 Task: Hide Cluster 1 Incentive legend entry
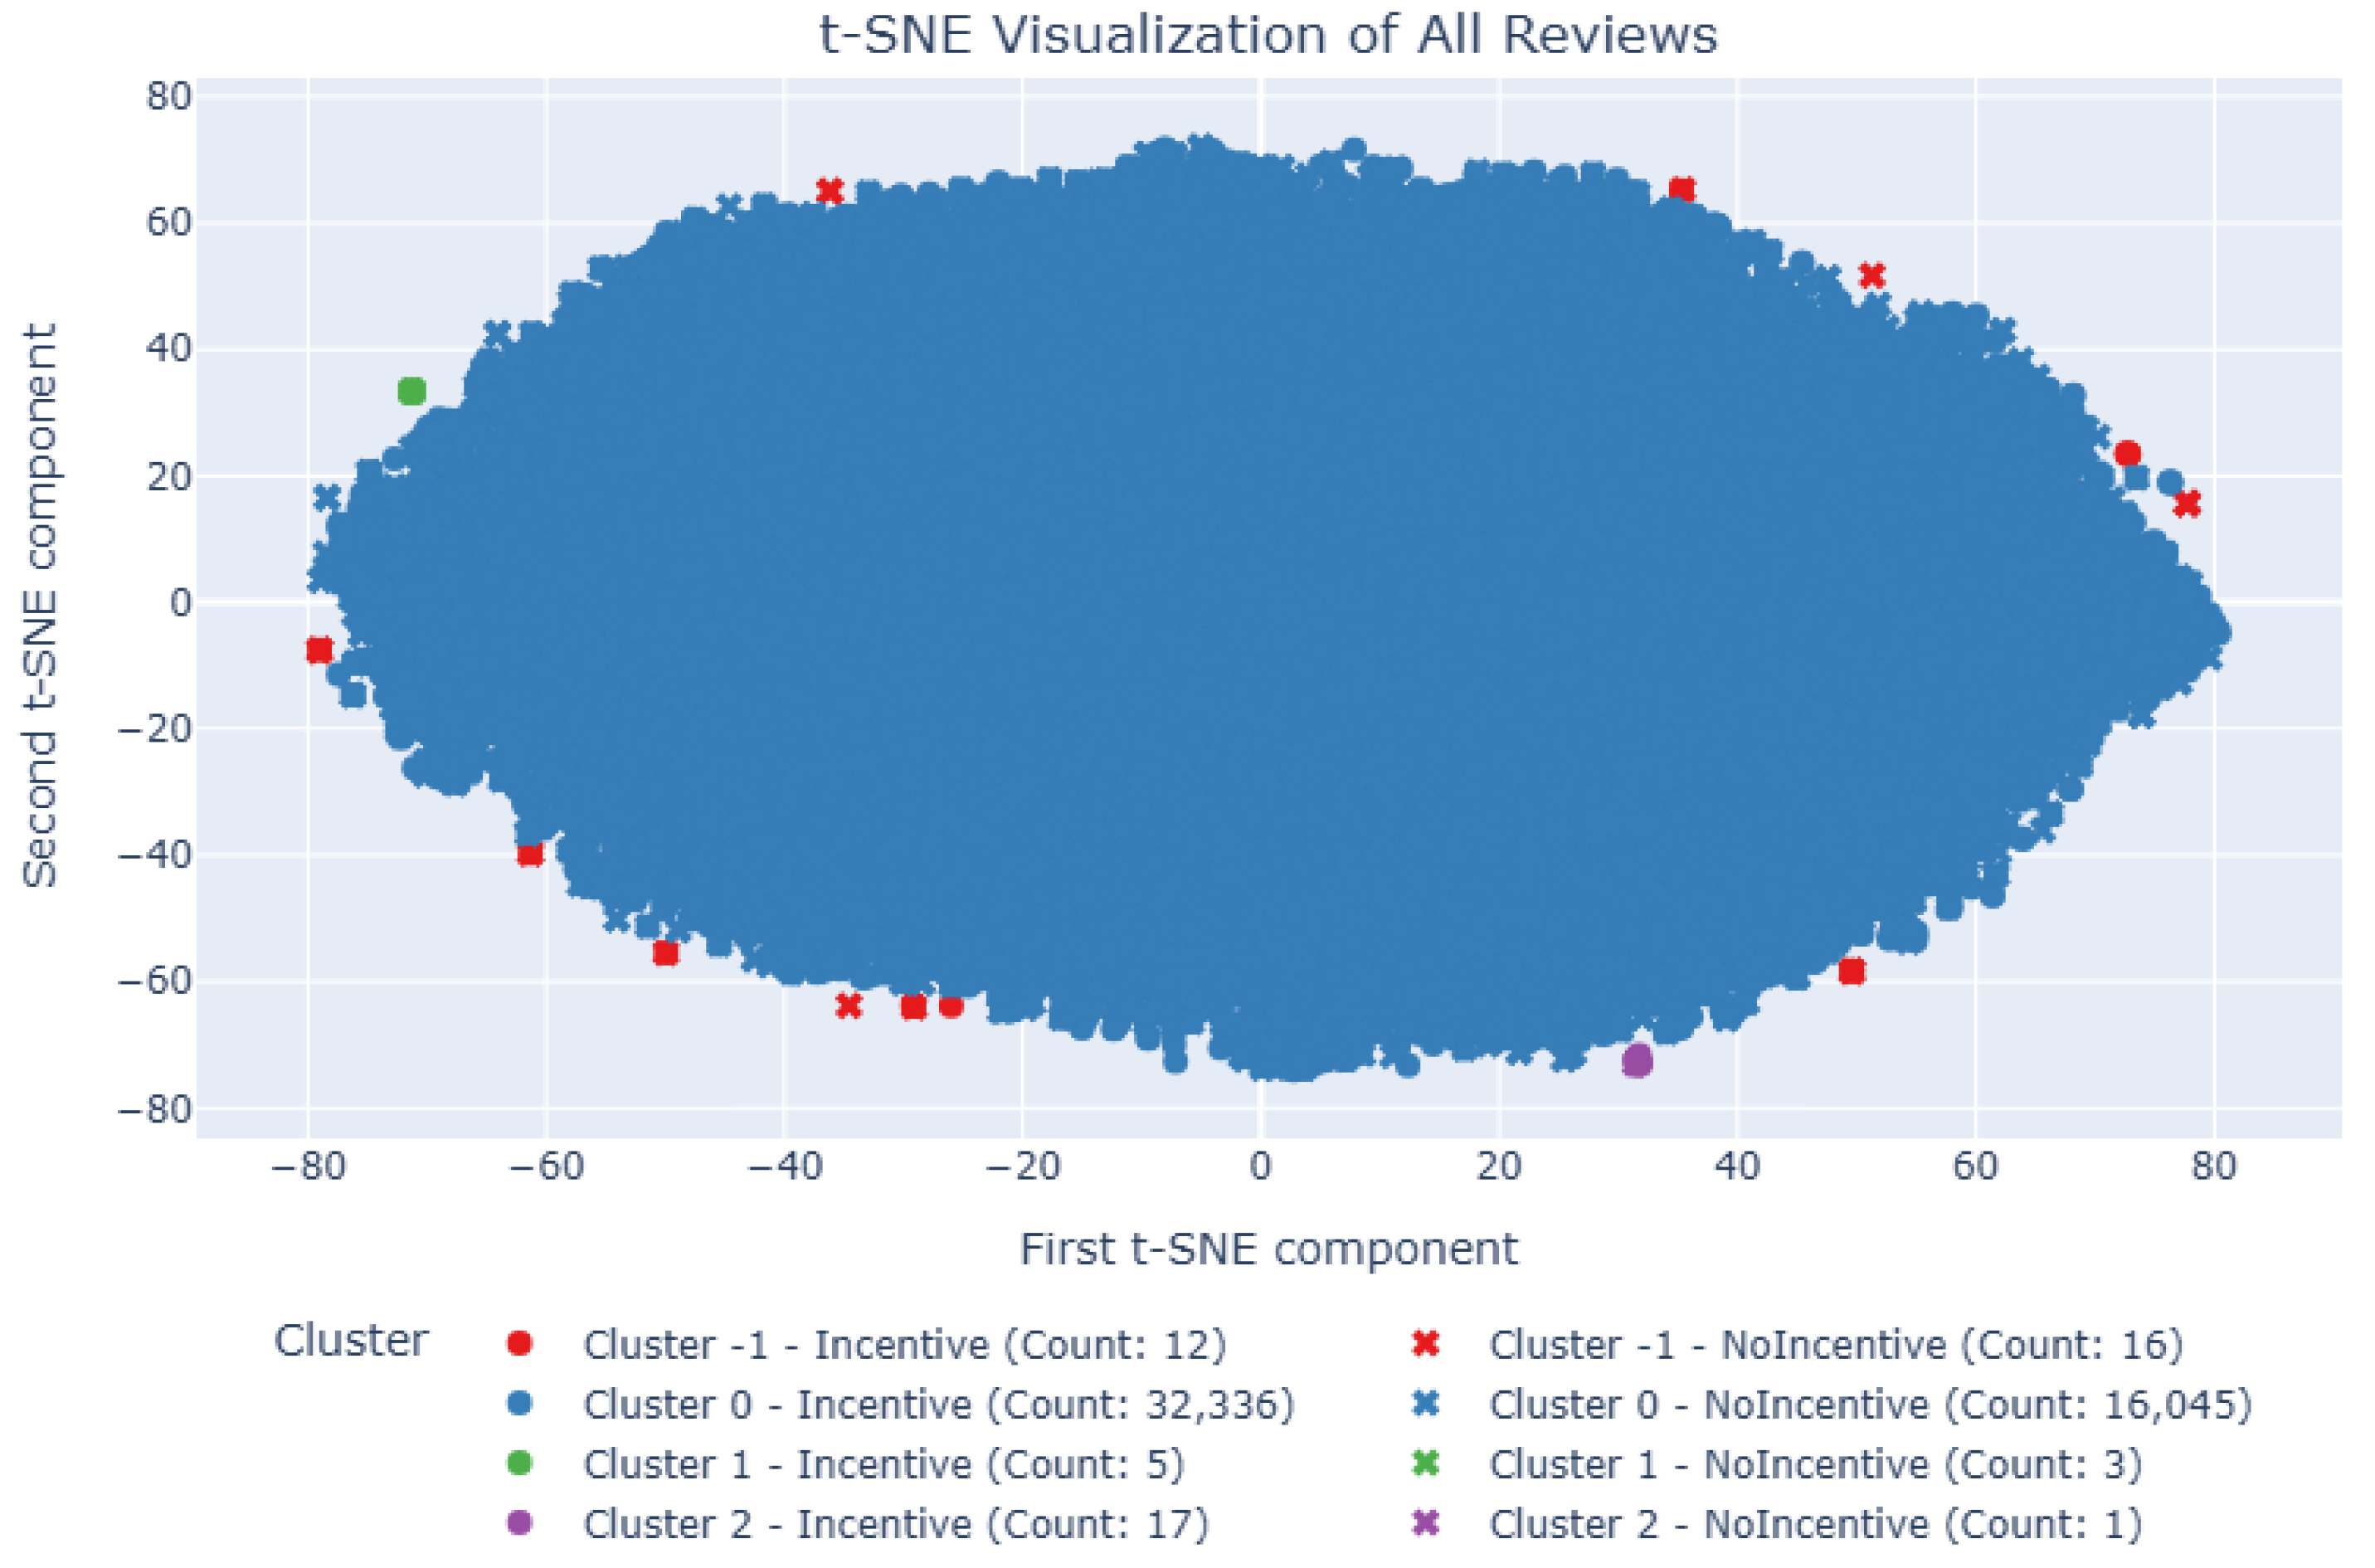884,1464
